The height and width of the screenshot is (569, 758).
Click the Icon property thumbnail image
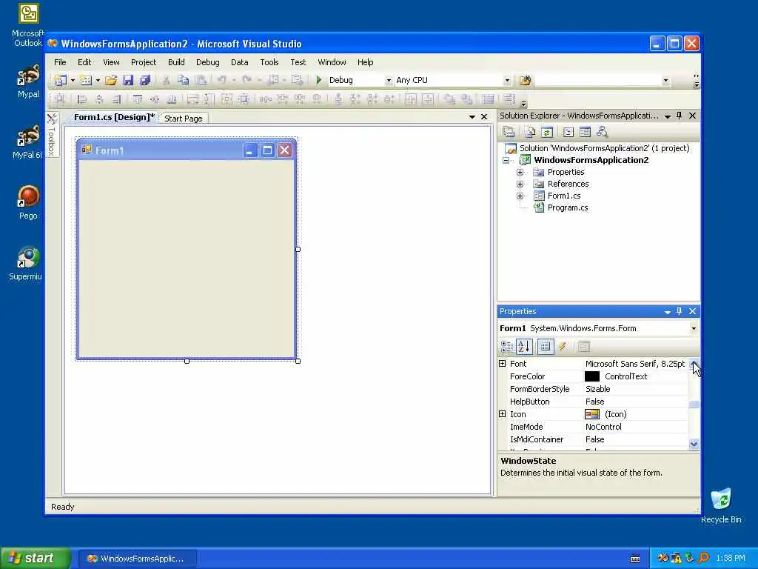[592, 414]
